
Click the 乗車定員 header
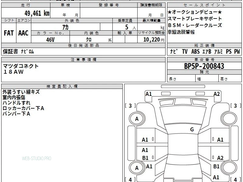[125, 20]
